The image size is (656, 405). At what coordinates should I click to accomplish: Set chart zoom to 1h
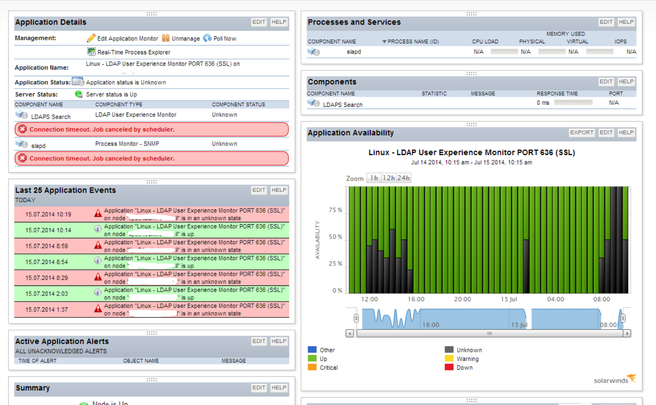[374, 178]
